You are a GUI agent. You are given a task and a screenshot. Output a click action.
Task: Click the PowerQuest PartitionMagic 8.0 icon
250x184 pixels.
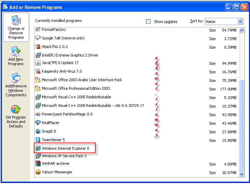point(38,114)
